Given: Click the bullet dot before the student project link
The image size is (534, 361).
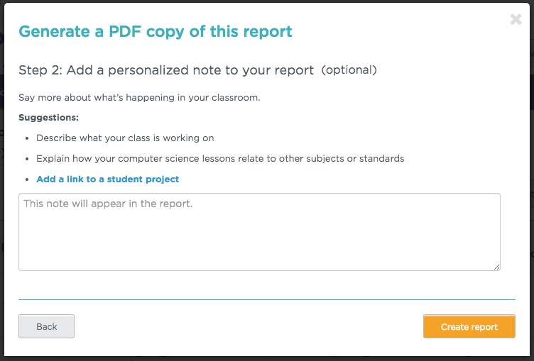Looking at the screenshot, I should [27, 179].
